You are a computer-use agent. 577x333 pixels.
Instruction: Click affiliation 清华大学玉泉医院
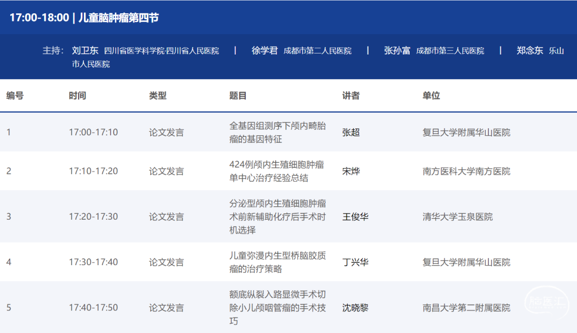tap(457, 216)
